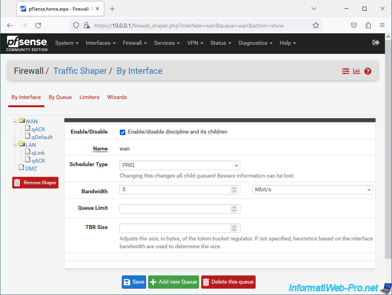Click the WAN folder icon
Viewport: 392px width, 295px height.
pyautogui.click(x=22, y=120)
